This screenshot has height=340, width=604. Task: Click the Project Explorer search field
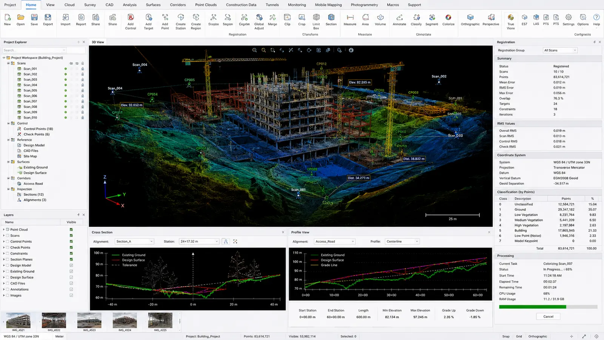click(34, 50)
